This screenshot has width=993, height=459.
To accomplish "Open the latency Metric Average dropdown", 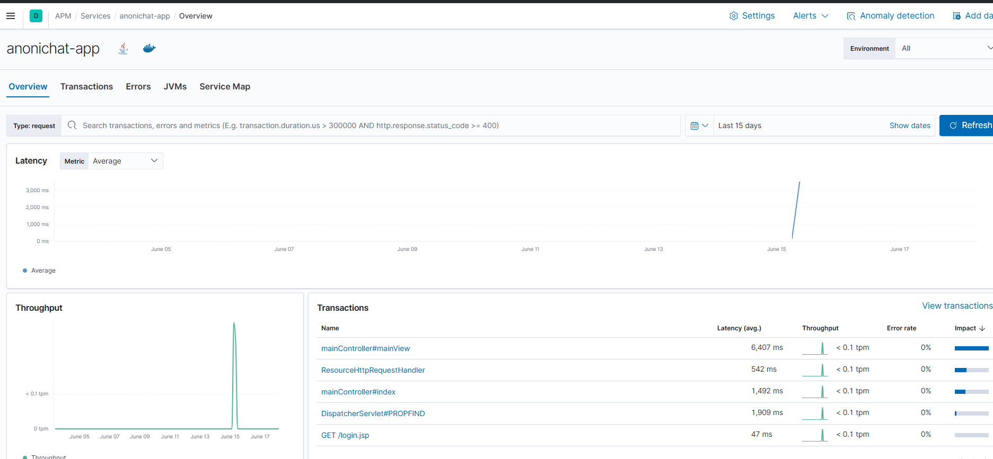I will (x=126, y=161).
